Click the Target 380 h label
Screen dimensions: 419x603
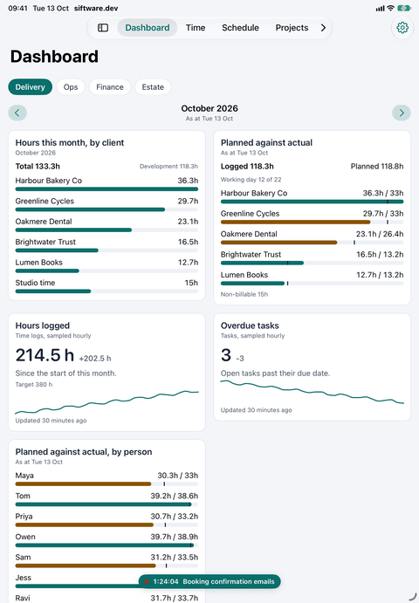[34, 385]
